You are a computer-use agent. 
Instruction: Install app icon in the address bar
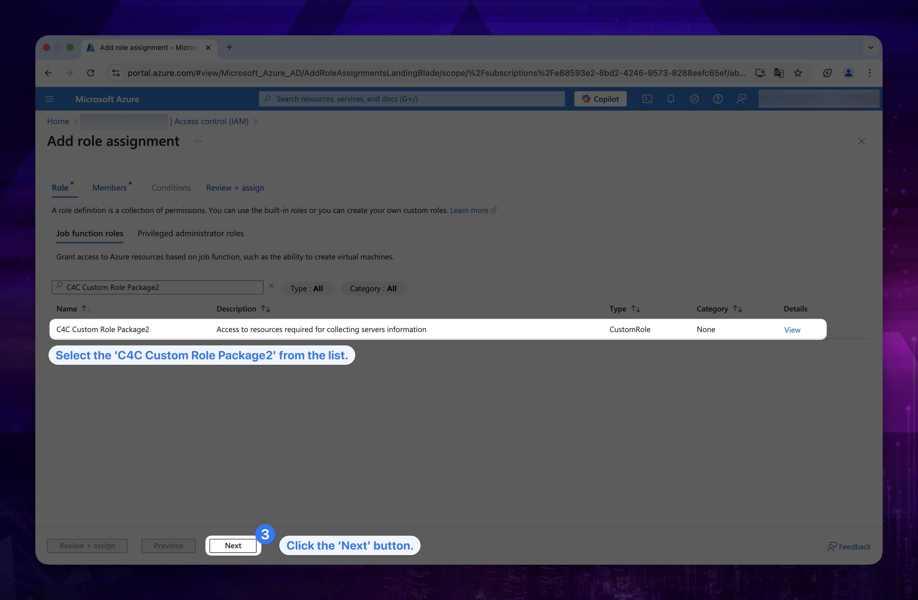pos(760,73)
